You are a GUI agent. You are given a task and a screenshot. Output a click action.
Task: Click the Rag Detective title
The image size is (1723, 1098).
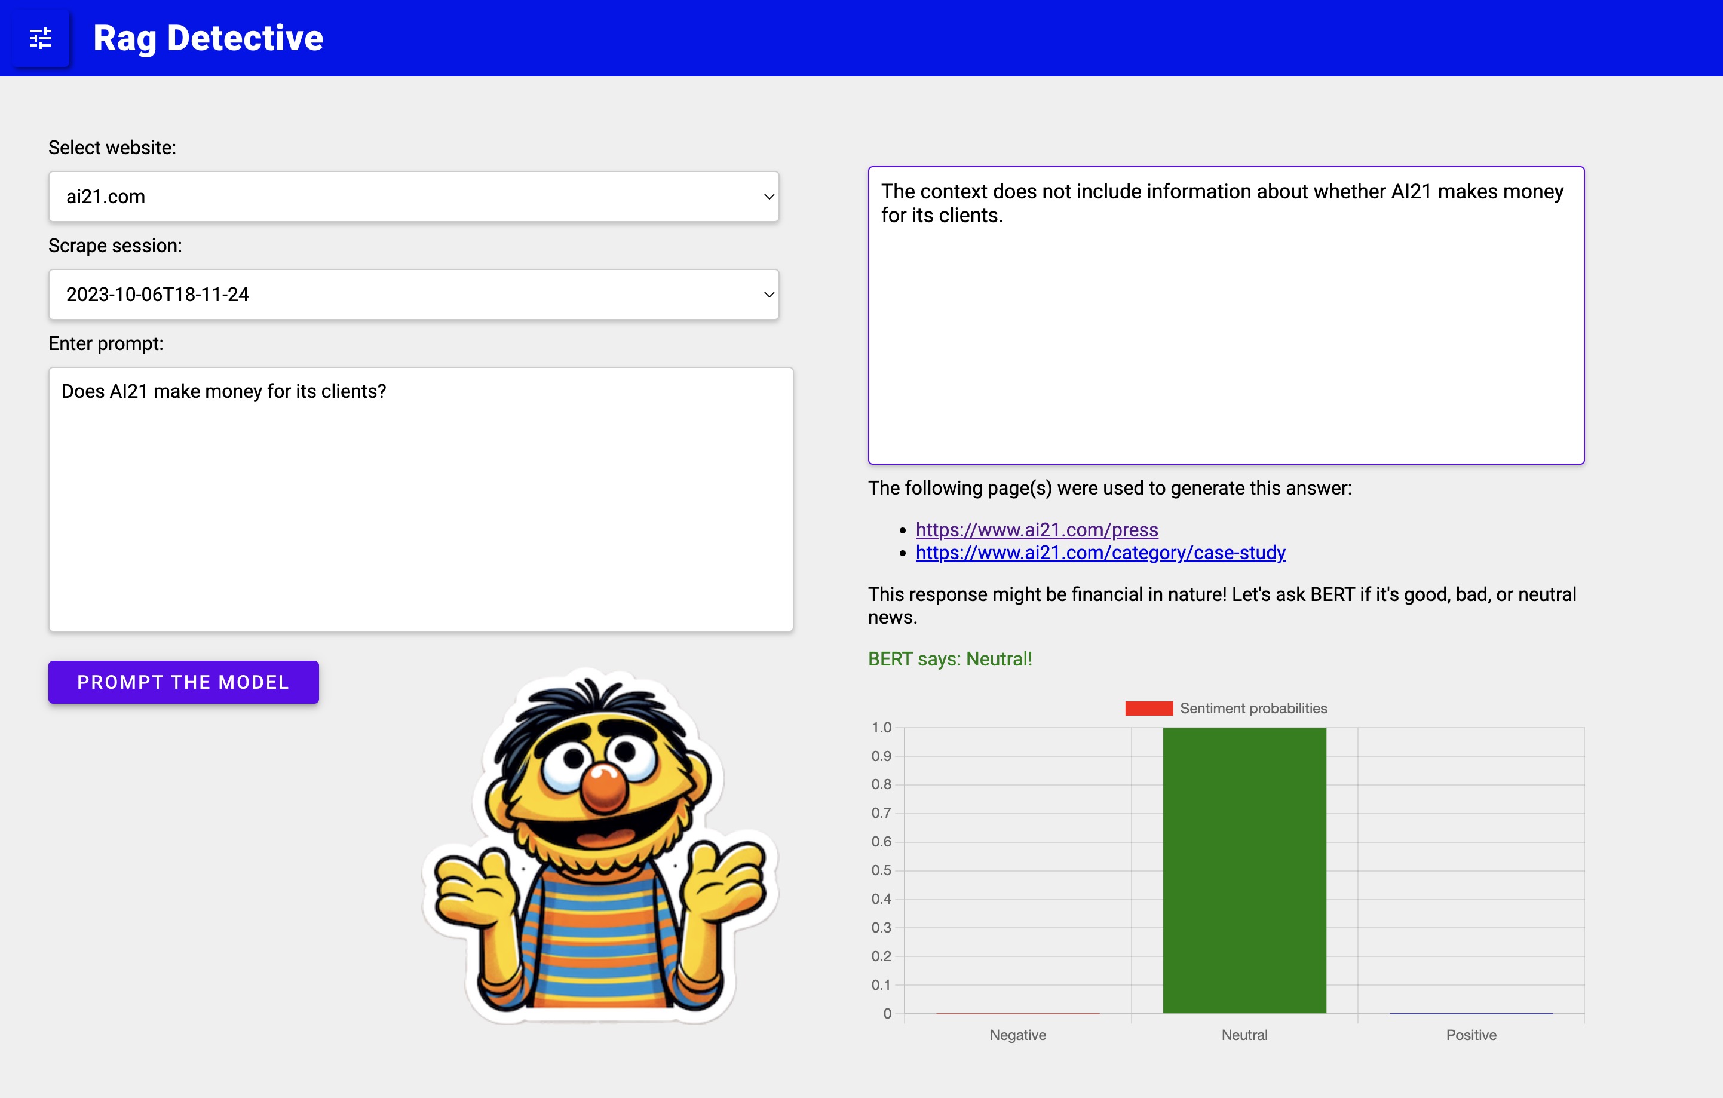click(209, 38)
